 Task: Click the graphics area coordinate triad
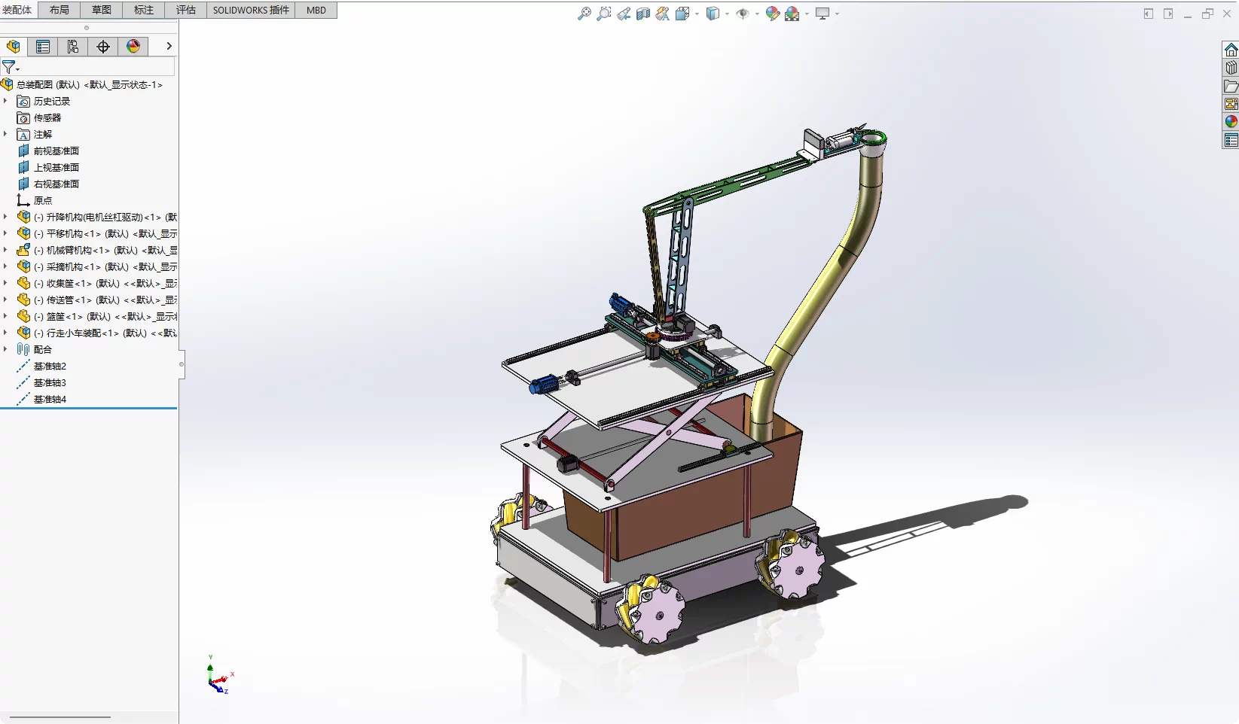point(219,676)
